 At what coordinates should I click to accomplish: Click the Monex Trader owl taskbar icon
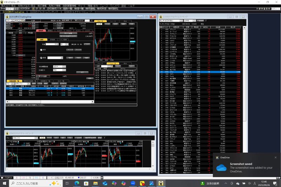click(161, 183)
